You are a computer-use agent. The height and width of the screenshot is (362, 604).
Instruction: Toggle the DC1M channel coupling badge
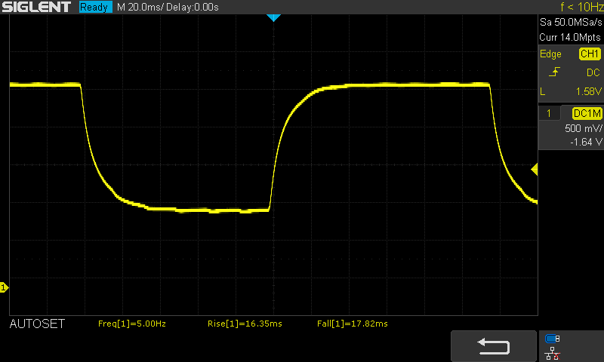[x=586, y=113]
